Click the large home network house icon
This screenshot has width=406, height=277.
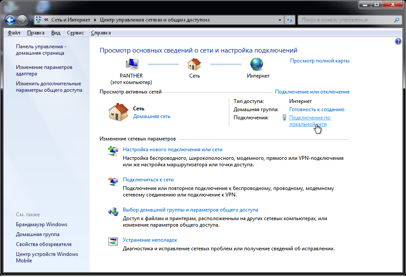(x=118, y=112)
